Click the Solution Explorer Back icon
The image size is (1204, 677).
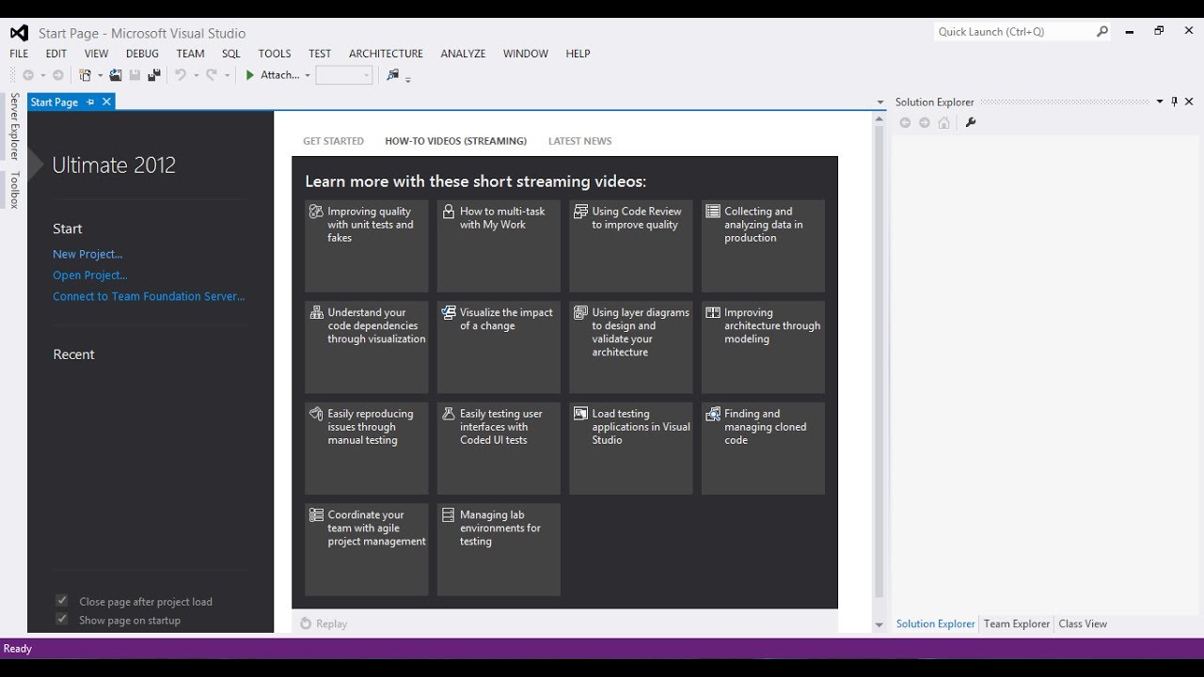[x=906, y=122]
